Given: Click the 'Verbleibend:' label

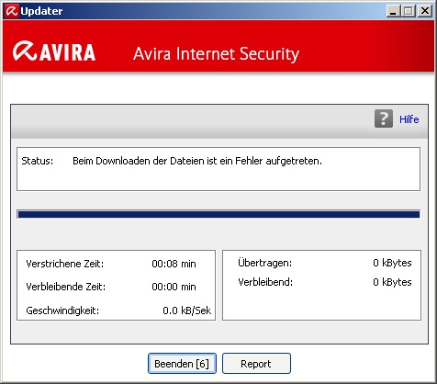Looking at the screenshot, I should pos(265,282).
